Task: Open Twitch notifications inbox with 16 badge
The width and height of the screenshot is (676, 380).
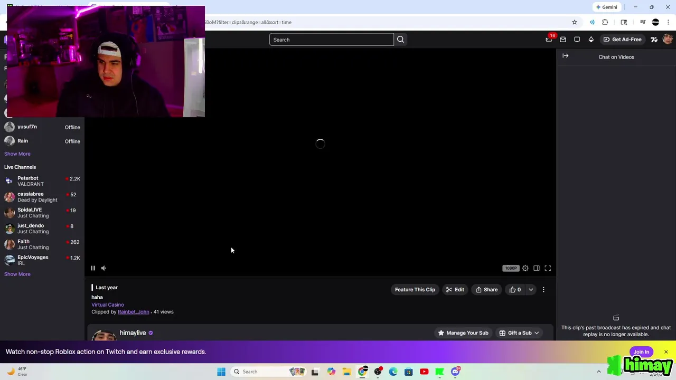Action: (549, 39)
